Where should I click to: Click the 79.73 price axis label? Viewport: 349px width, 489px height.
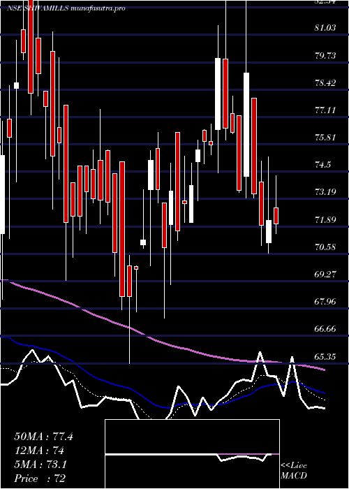[325, 55]
